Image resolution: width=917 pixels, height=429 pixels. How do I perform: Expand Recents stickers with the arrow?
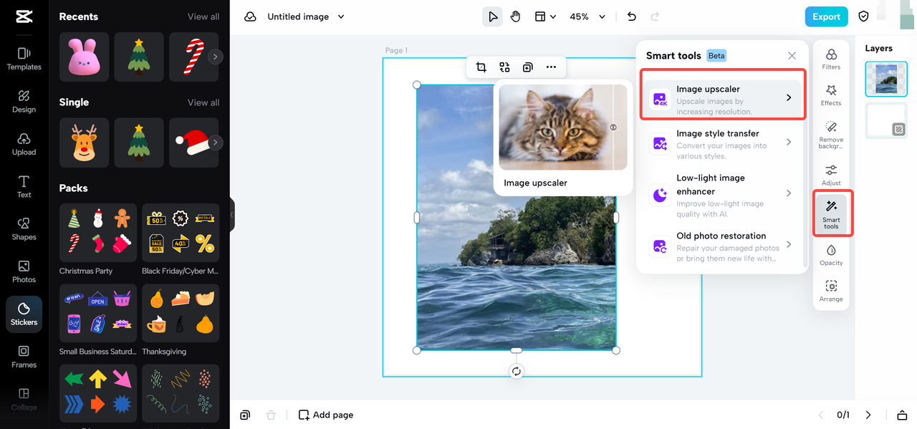pyautogui.click(x=215, y=57)
